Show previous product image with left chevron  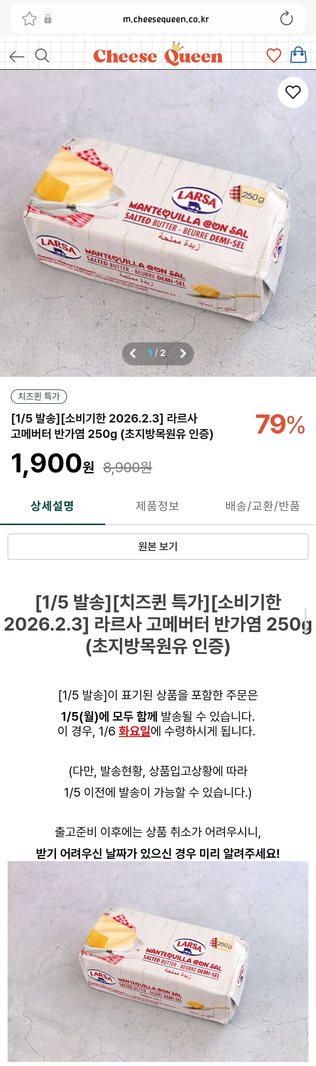click(x=133, y=353)
